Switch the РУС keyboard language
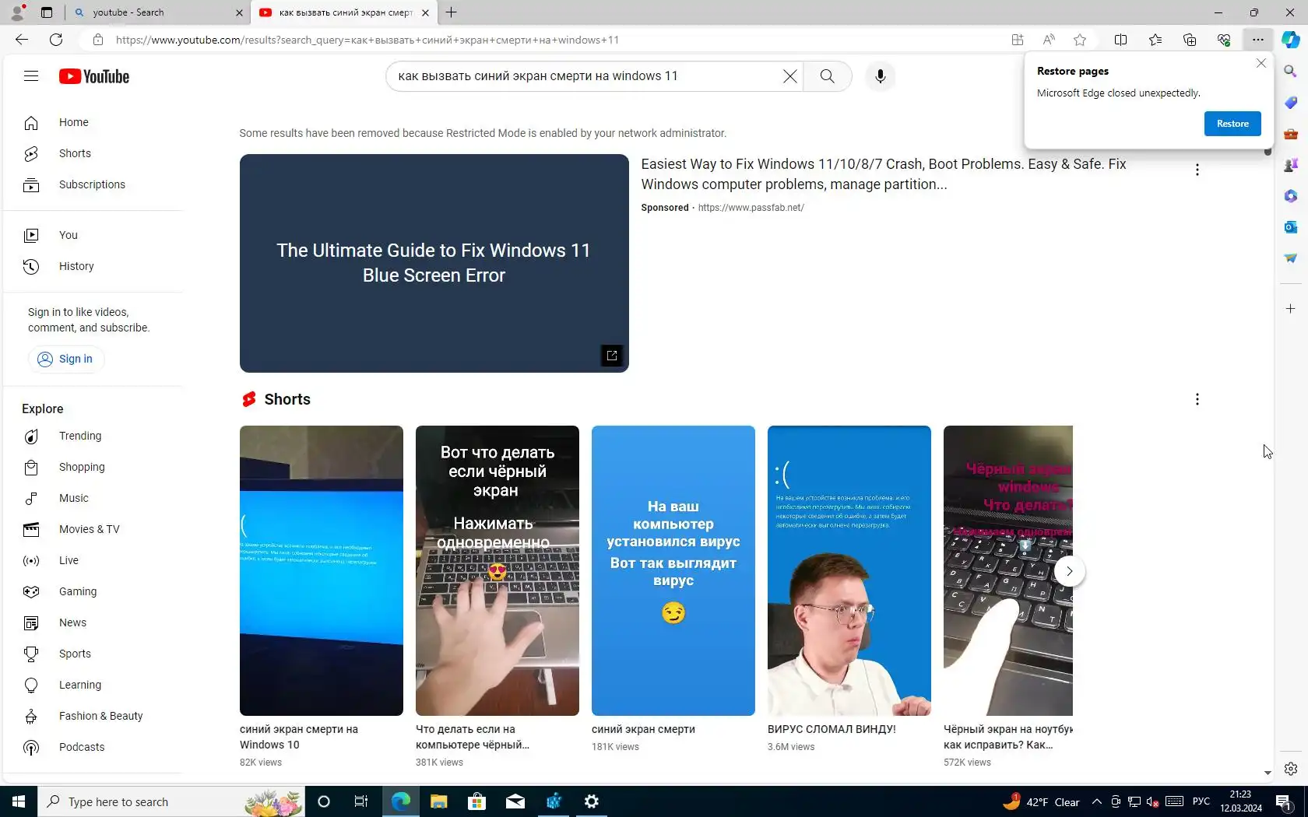The width and height of the screenshot is (1308, 817). pos(1201,801)
